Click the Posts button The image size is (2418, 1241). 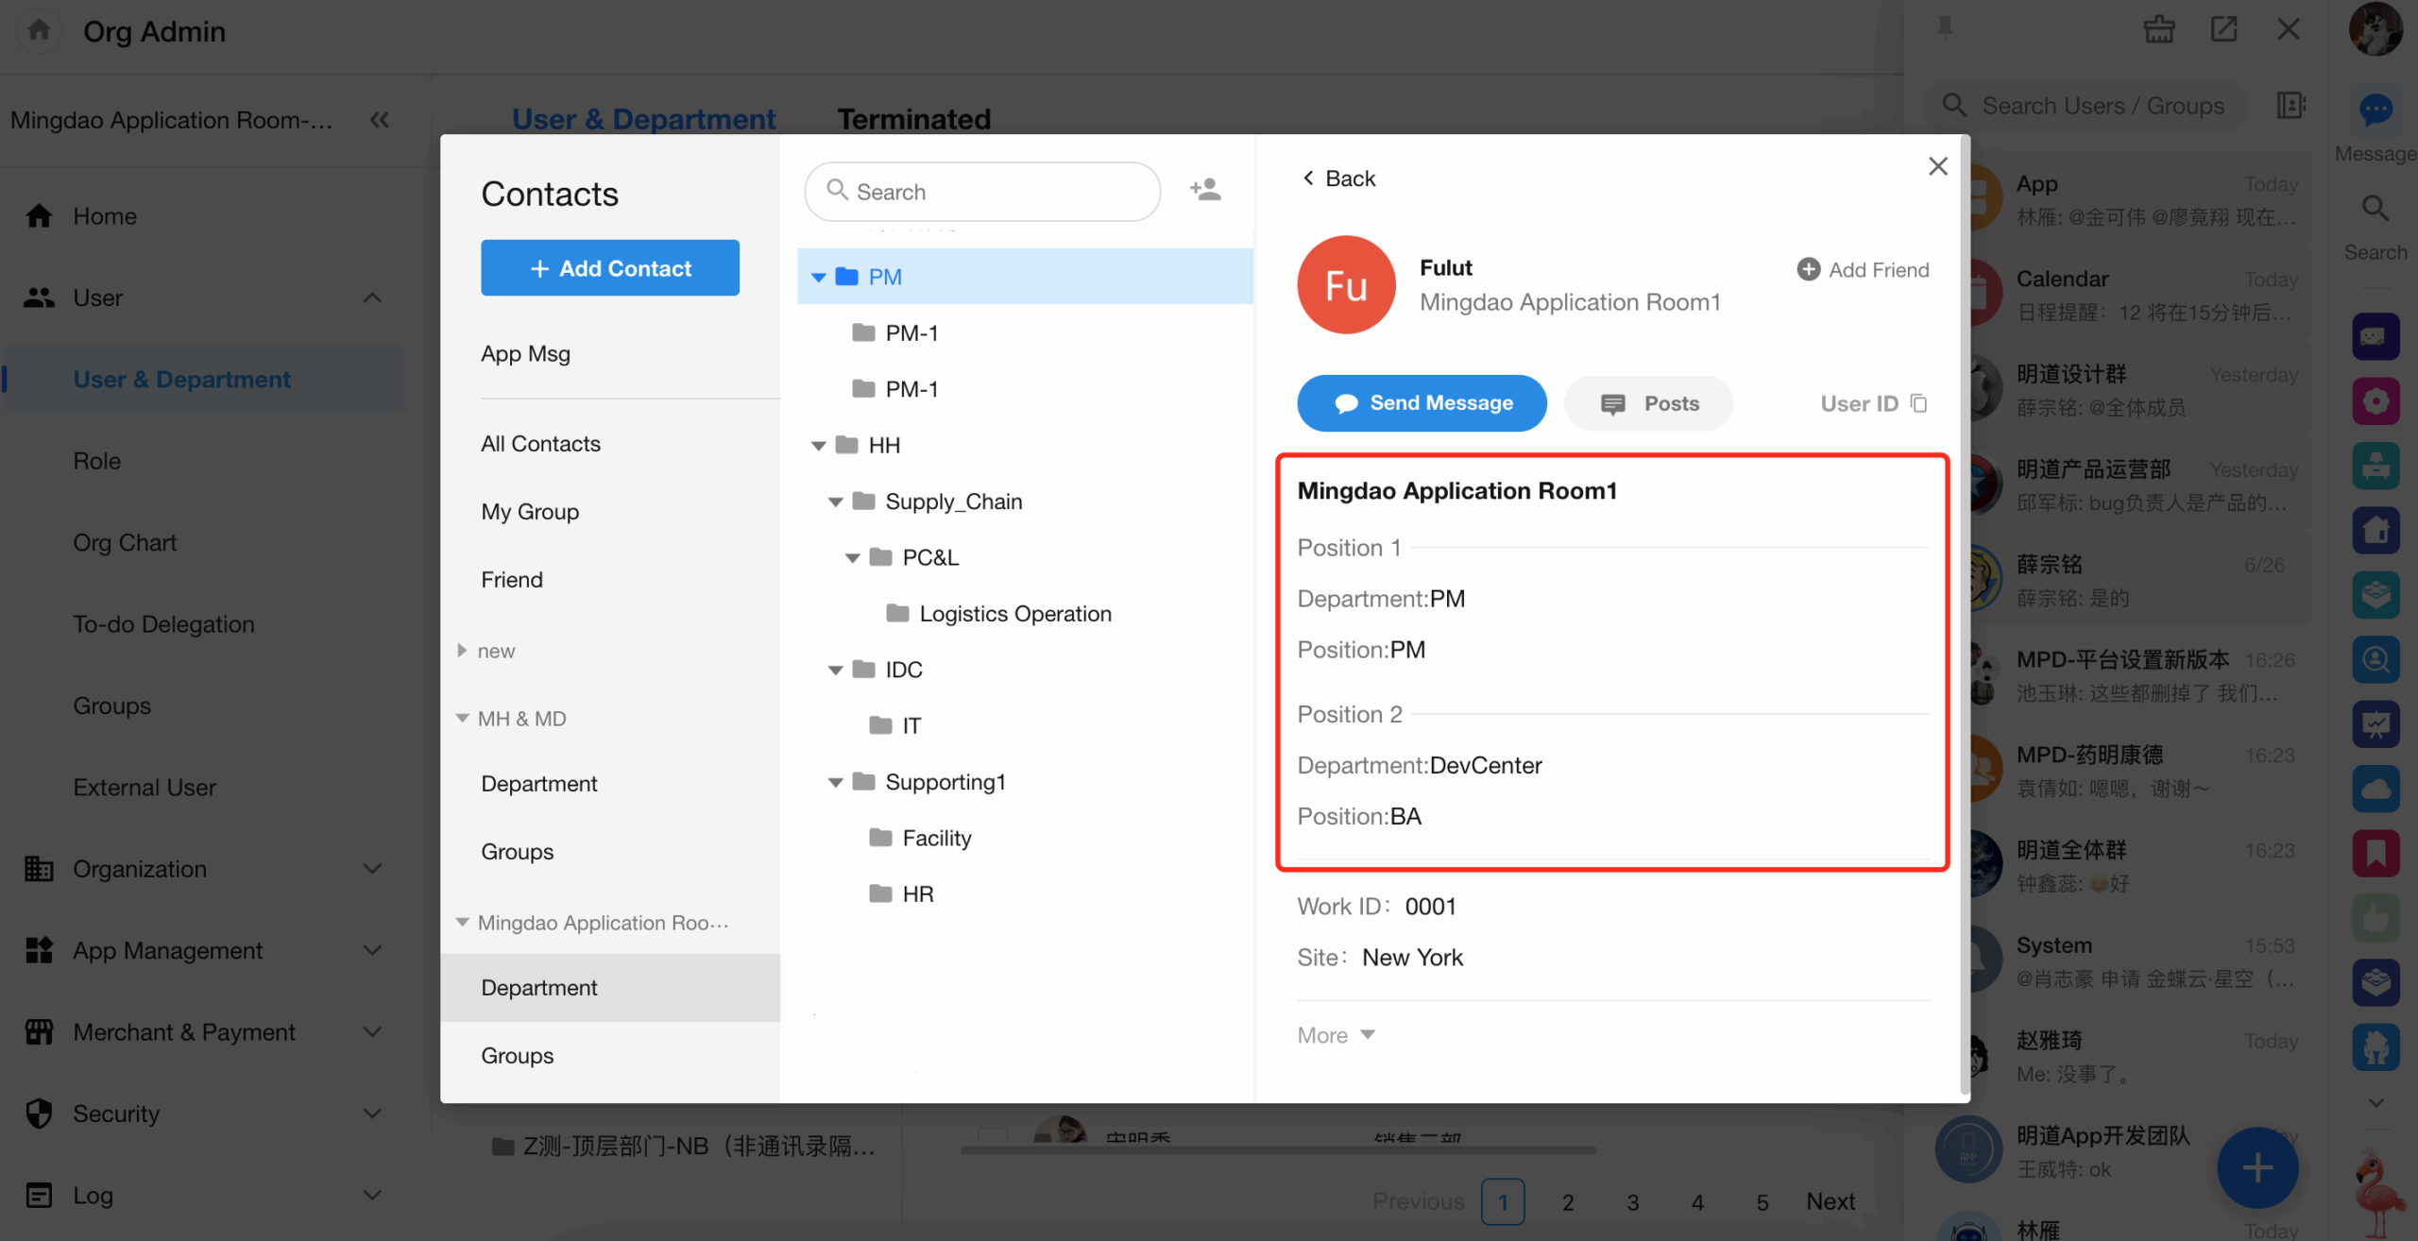point(1649,403)
